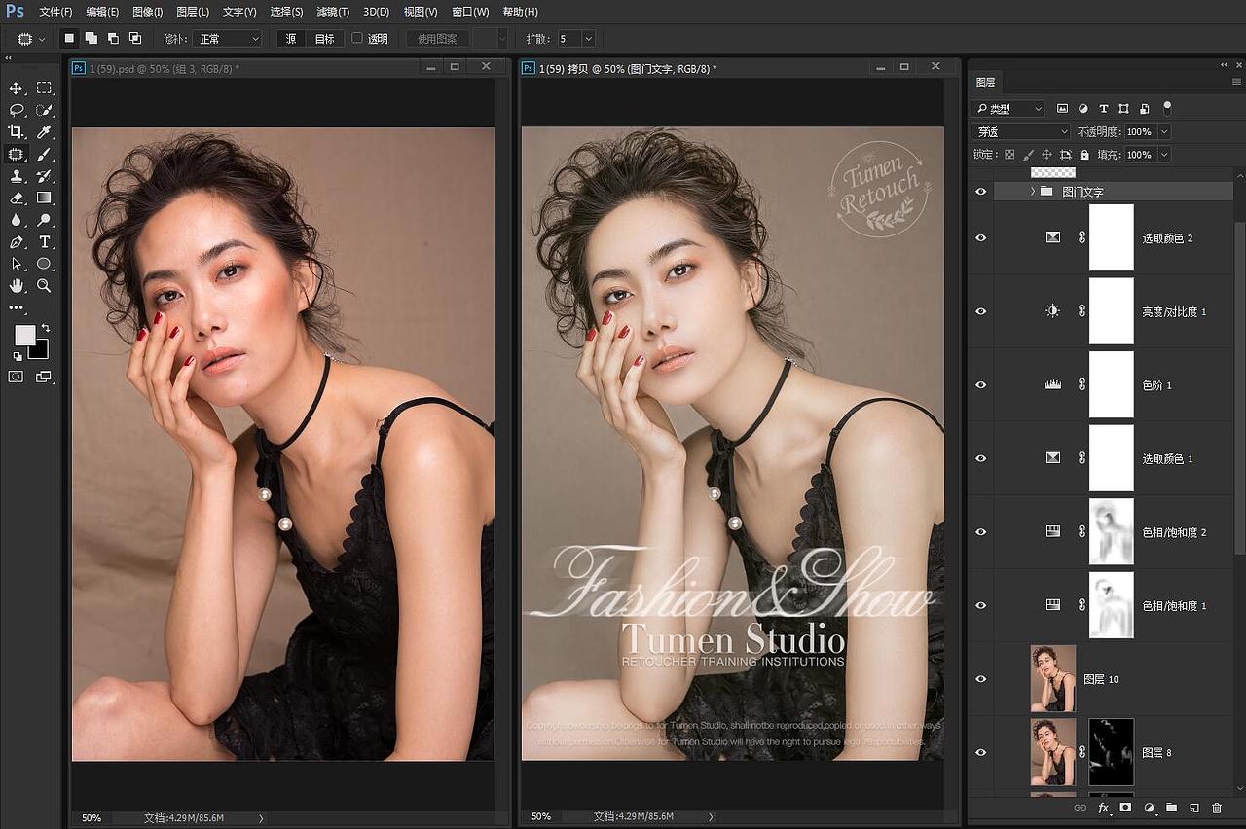Swap foreground and background colors
Viewport: 1246px width, 829px height.
[45, 329]
